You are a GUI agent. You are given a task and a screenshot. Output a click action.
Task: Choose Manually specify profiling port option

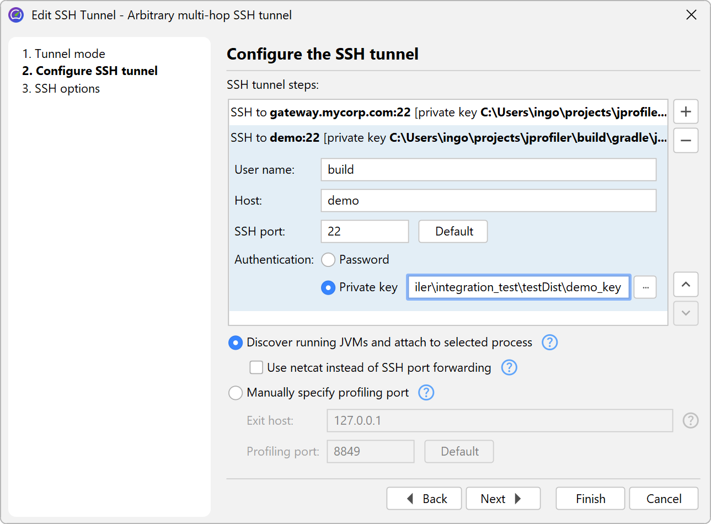236,393
